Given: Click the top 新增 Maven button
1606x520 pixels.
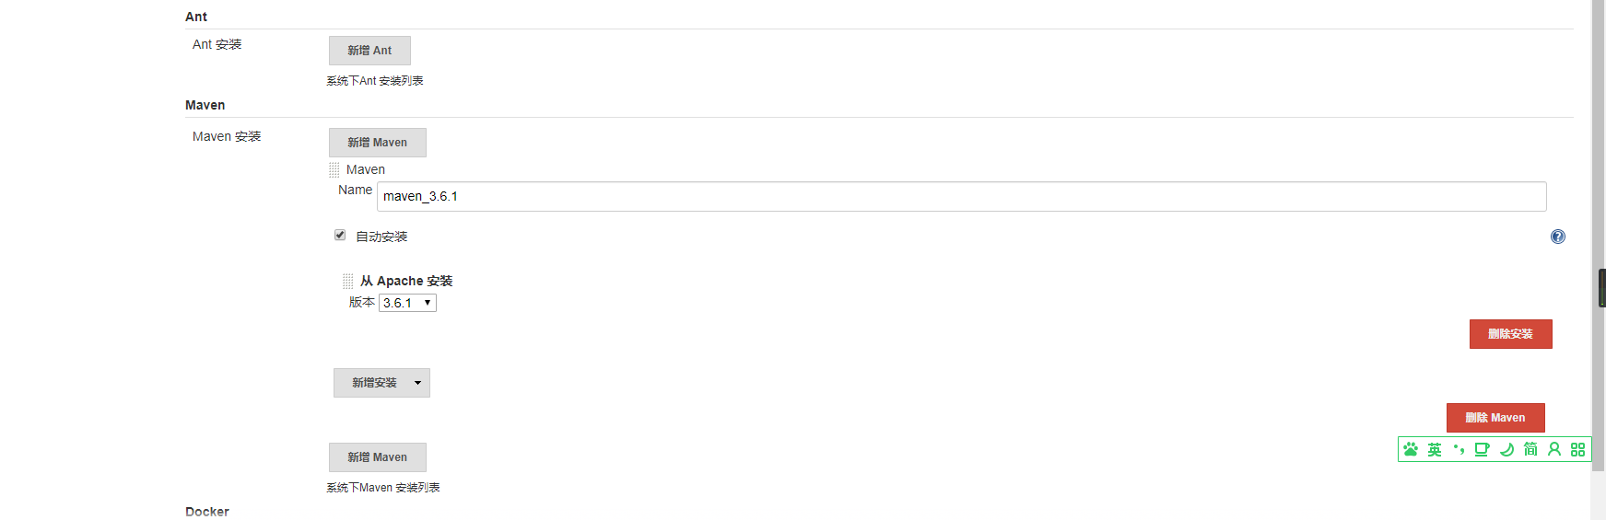Looking at the screenshot, I should coord(377,143).
